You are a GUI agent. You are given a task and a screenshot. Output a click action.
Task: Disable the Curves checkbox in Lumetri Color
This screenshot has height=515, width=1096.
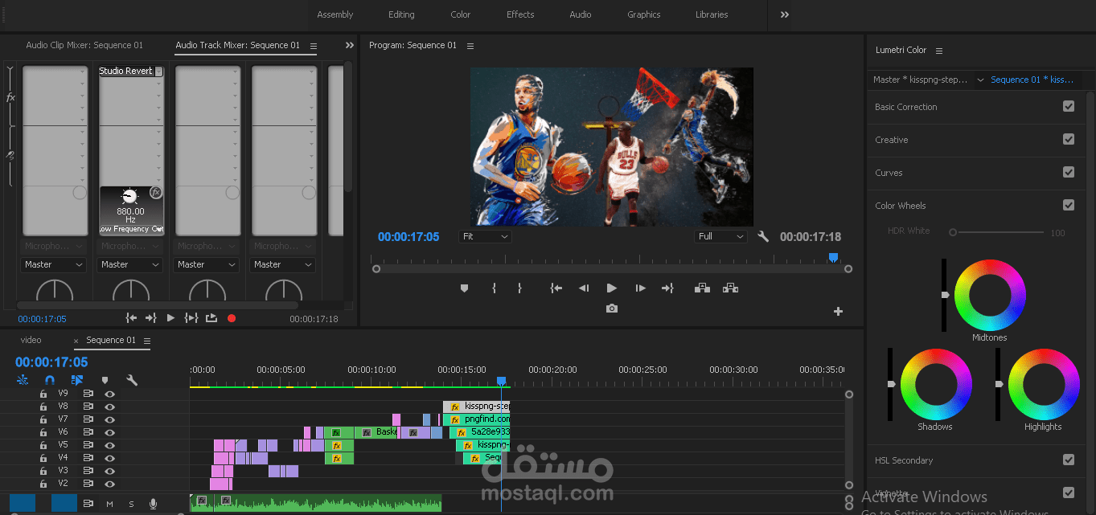pos(1069,172)
